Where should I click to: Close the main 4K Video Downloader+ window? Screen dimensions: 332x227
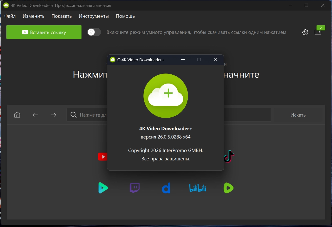point(323,5)
